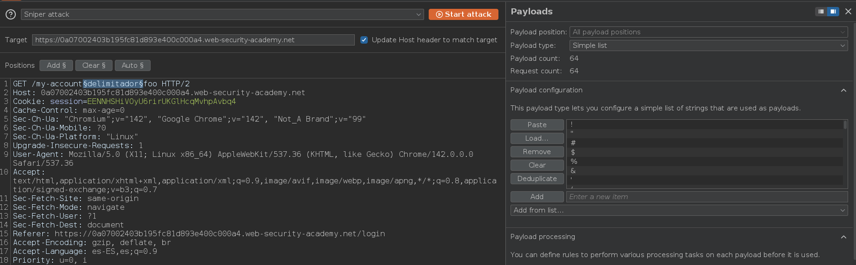Open the Sniper attack type dropdown

tap(222, 14)
